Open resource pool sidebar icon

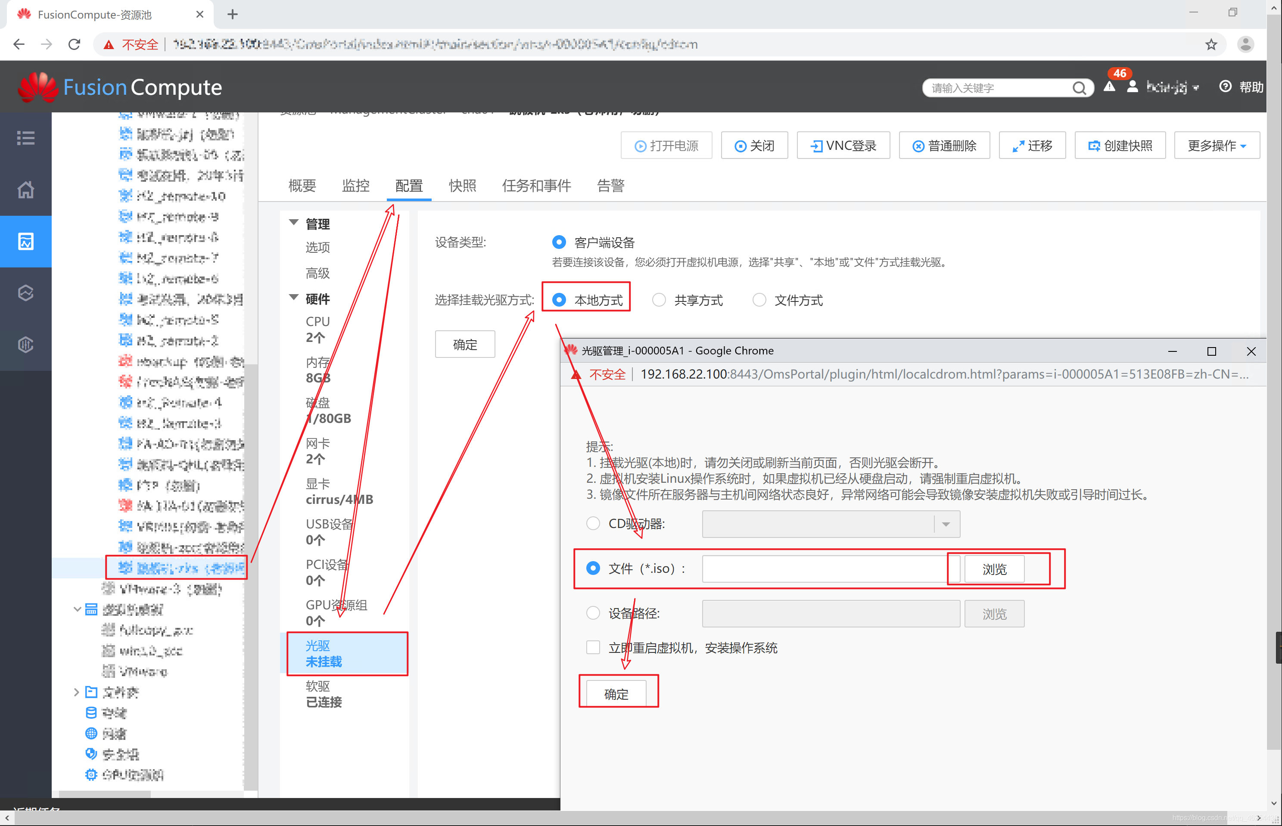click(26, 241)
